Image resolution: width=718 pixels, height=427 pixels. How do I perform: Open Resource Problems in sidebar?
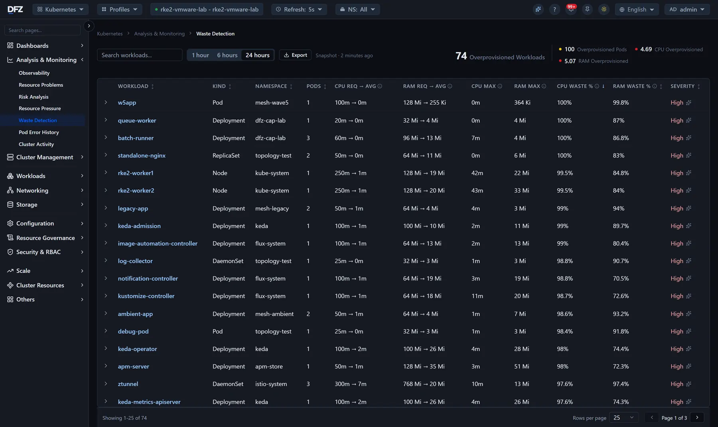click(x=41, y=85)
